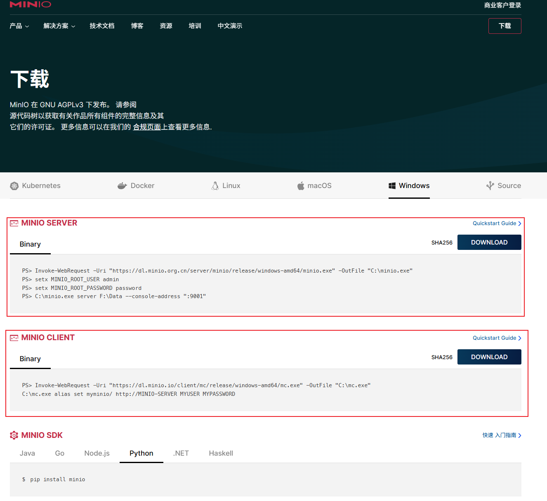Open the MinIO Client Quickstart Guide link
This screenshot has width=547, height=501.
pyautogui.click(x=497, y=338)
